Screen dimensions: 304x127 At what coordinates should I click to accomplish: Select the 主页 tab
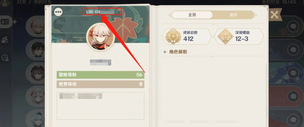tap(192, 15)
